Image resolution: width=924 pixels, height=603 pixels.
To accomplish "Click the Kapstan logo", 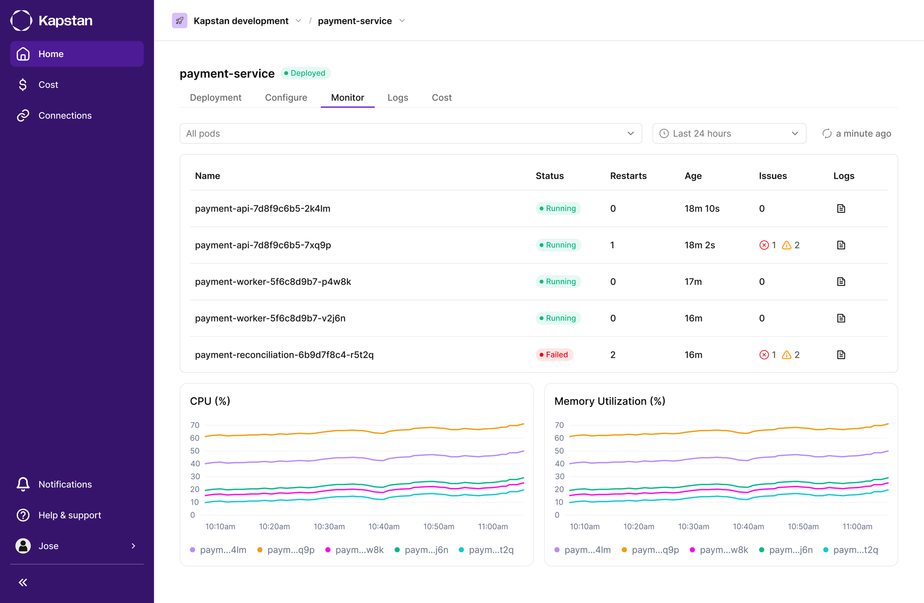I will point(51,21).
